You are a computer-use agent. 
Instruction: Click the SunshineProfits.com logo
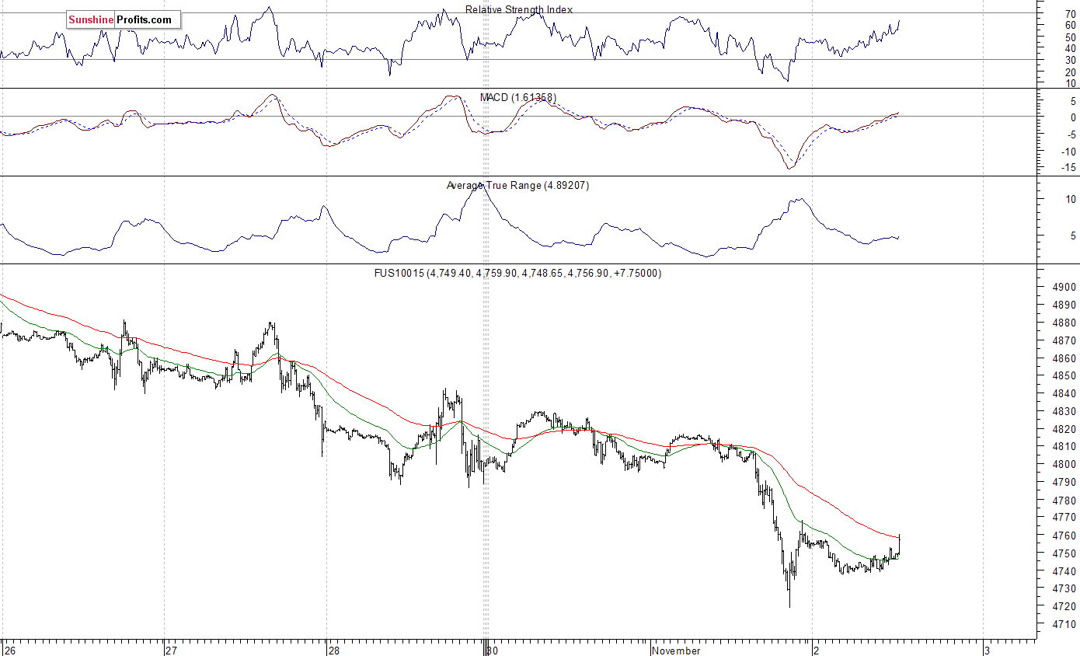click(x=124, y=20)
